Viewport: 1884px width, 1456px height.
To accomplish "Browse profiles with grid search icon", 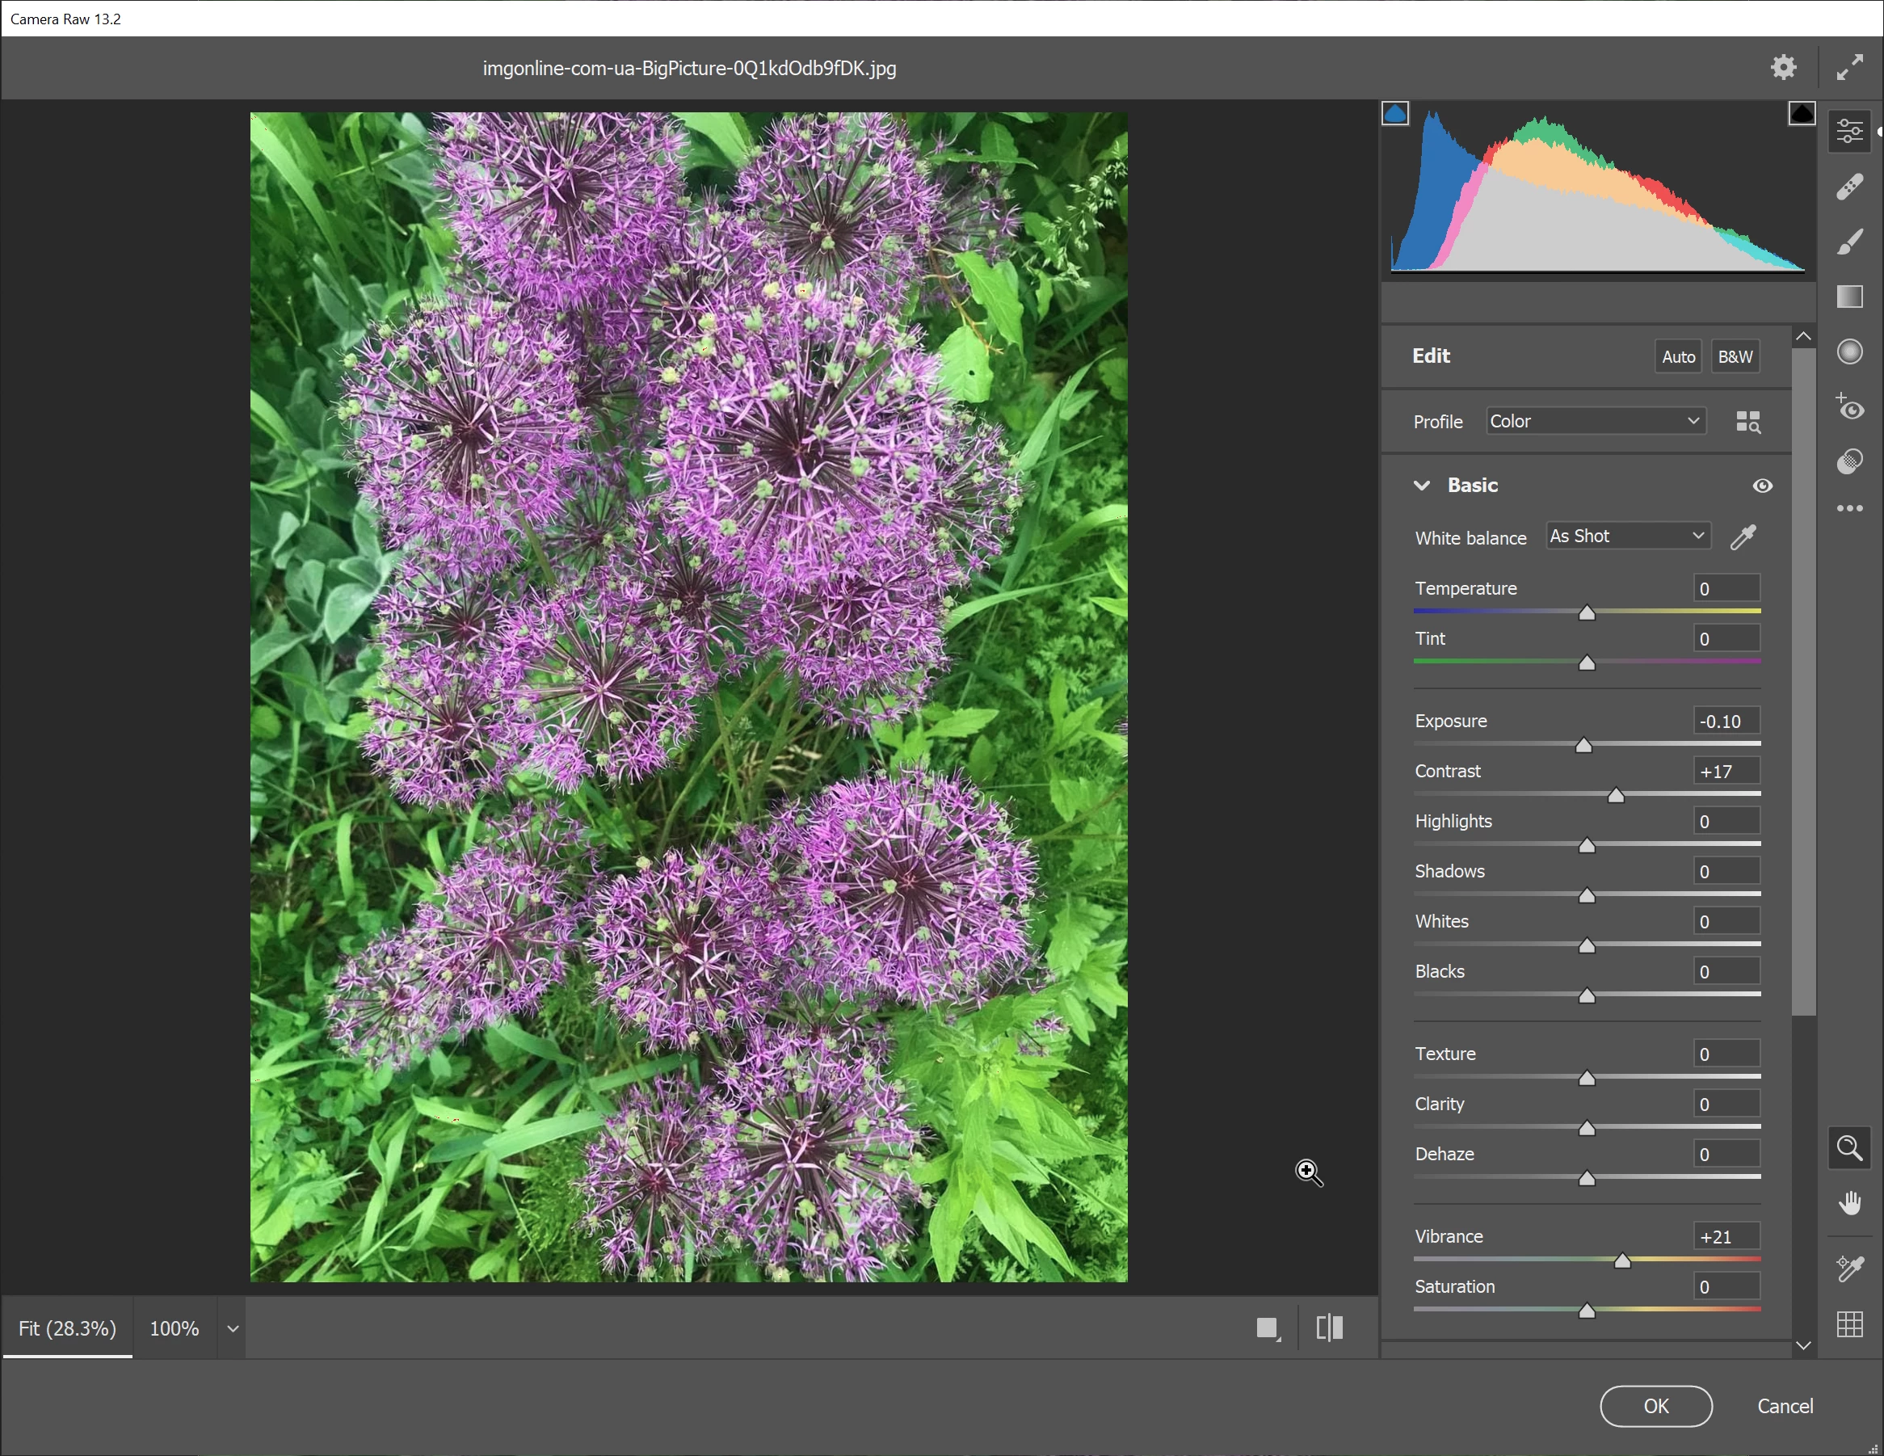I will [x=1747, y=422].
